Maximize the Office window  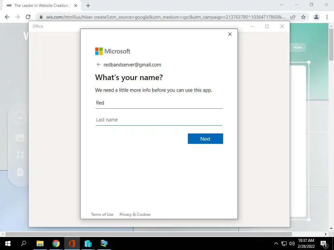click(x=267, y=26)
